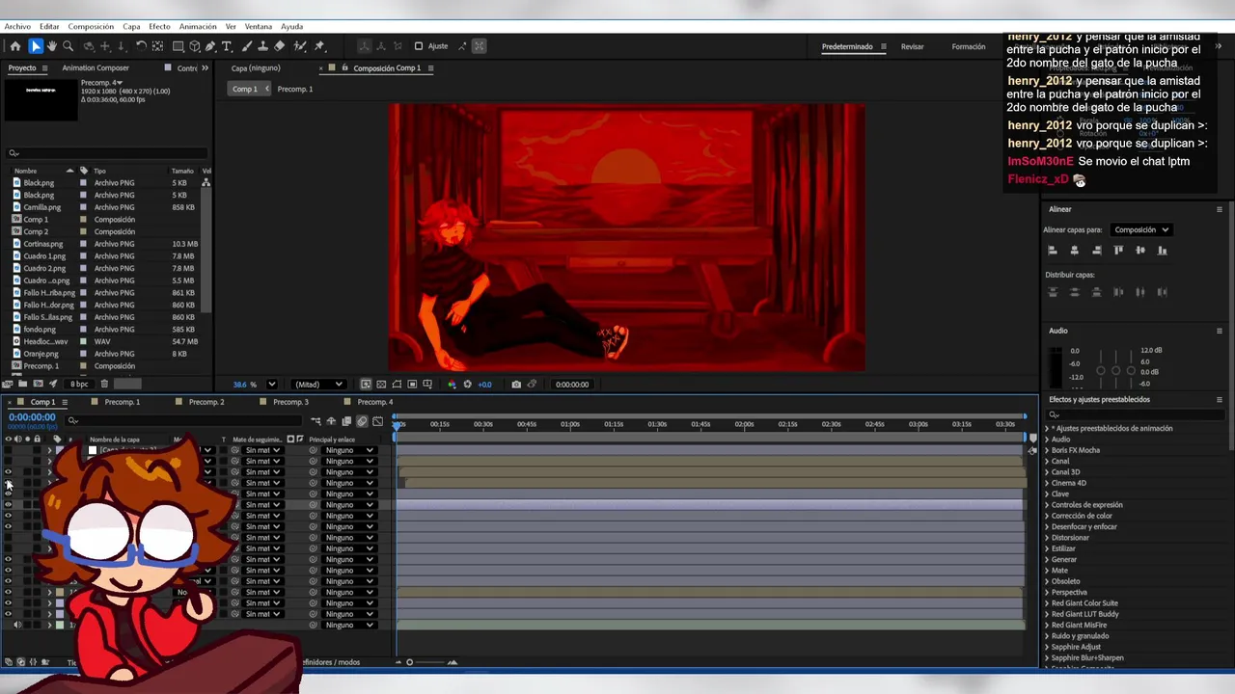
Task: Select the Pen tool
Action: 210,46
